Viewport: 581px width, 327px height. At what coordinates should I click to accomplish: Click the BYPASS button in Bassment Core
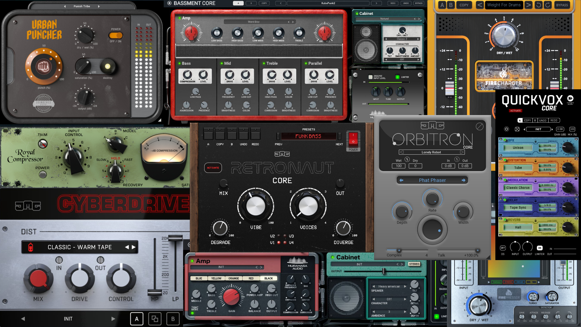[419, 3]
